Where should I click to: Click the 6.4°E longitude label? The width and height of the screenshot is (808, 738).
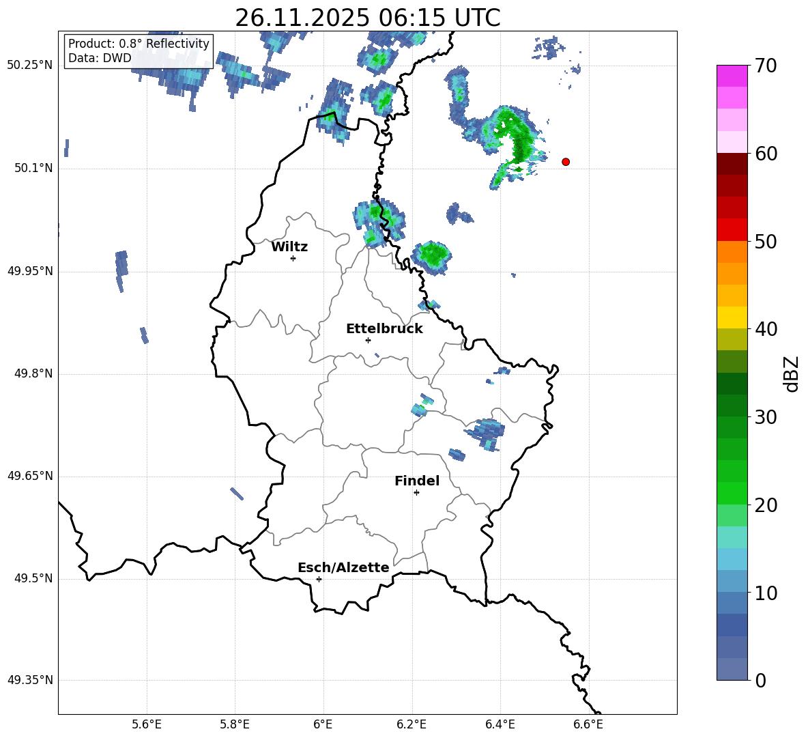coord(500,724)
